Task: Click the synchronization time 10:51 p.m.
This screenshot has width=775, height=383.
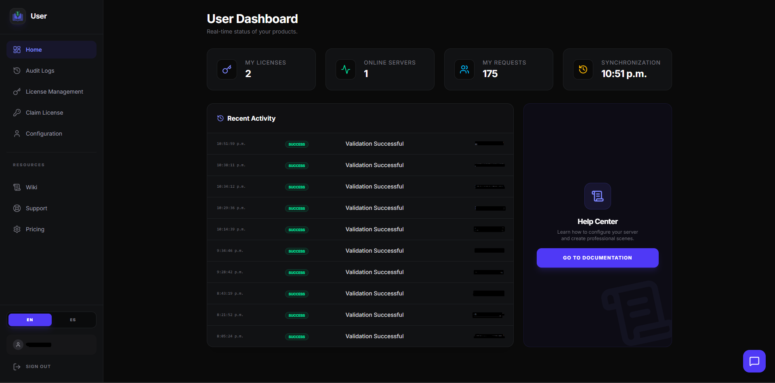Action: tap(624, 74)
